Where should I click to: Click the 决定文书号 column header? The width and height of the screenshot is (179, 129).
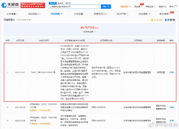[44, 40]
